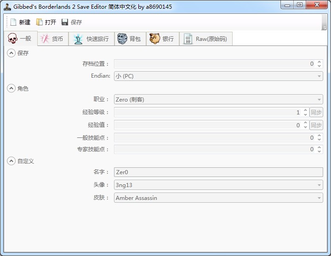This screenshot has width=331, height=256.
Task: Click the 打开 toolbar label
Action: (x=51, y=22)
